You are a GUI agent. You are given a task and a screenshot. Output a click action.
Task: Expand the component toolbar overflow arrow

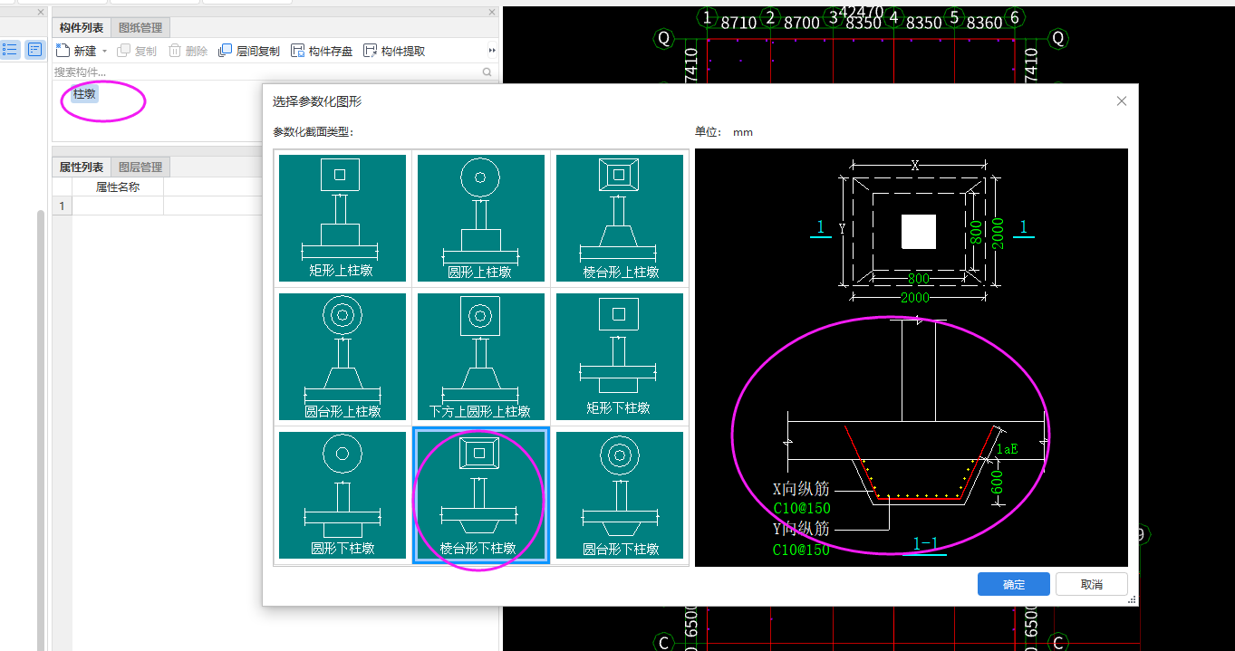coord(492,51)
